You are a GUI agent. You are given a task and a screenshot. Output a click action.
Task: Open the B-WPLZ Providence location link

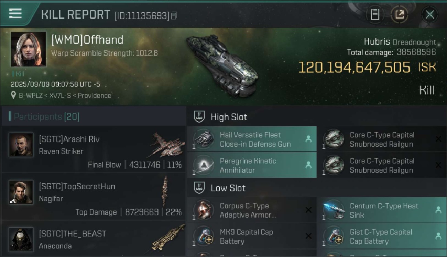(x=65, y=96)
